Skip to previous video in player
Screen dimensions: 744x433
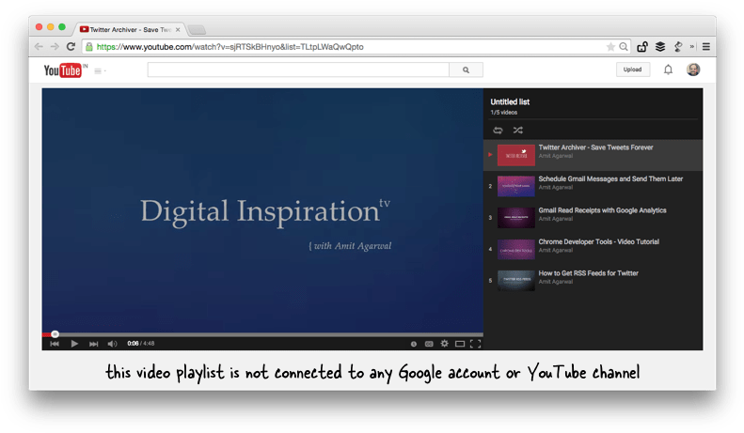55,344
